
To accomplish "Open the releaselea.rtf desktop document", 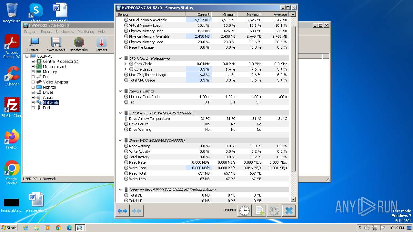I will (x=35, y=202).
